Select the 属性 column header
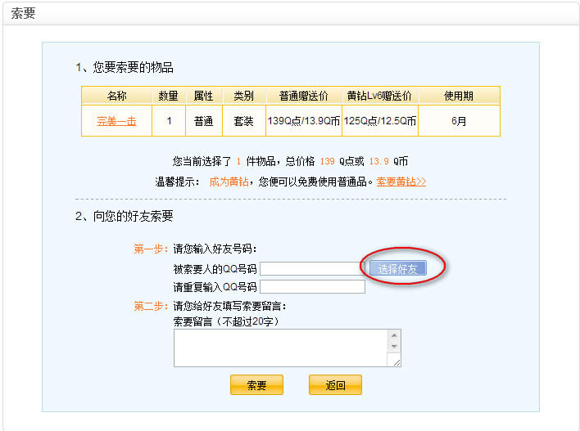Screen dimensions: 580x431 (x=203, y=96)
